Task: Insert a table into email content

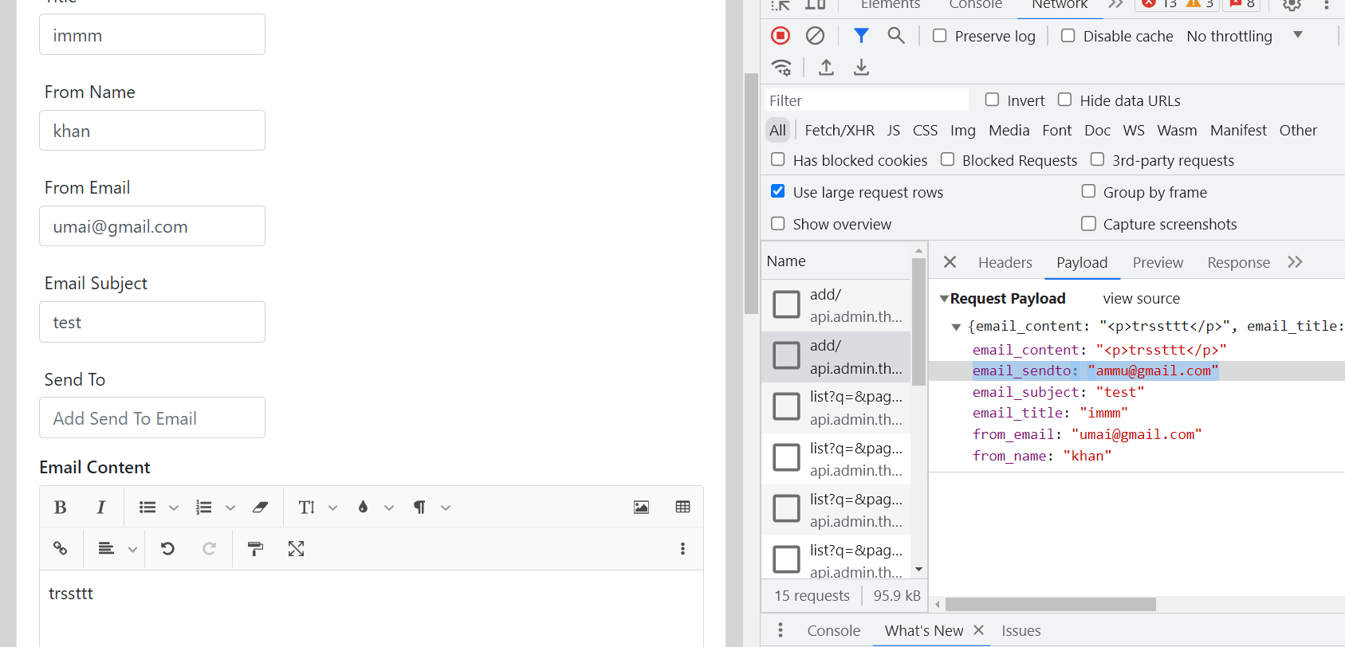Action: click(682, 508)
